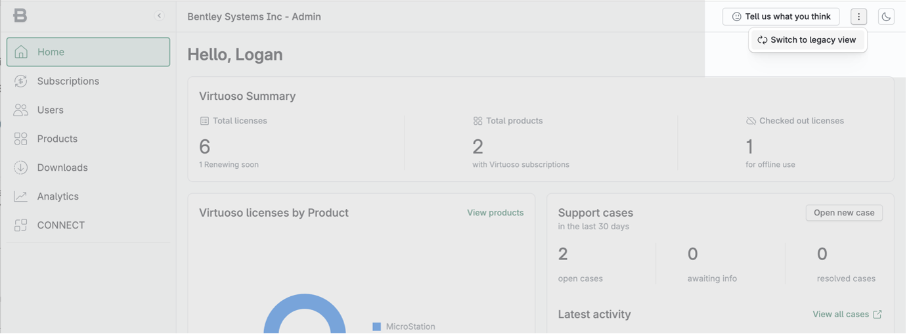Click the Bentley B logo
The height and width of the screenshot is (335, 909).
(20, 16)
